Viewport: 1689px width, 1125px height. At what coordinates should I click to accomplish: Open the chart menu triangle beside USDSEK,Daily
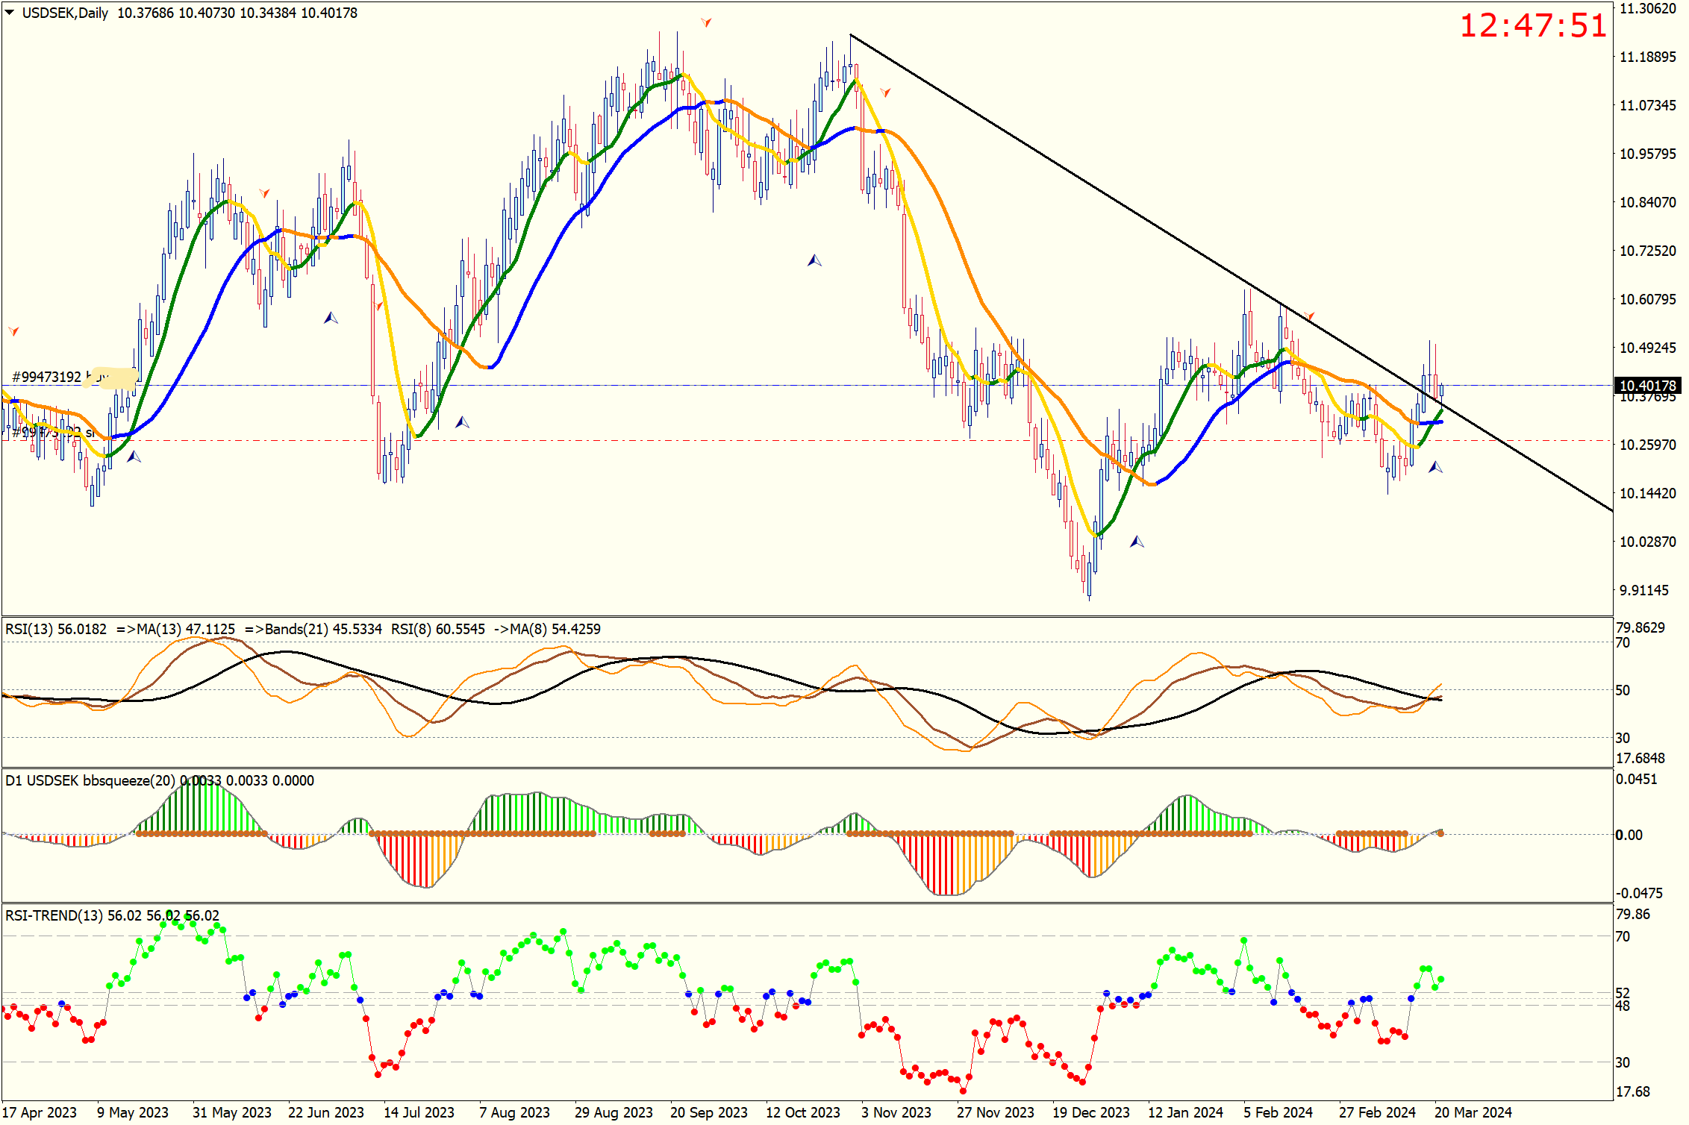click(x=10, y=12)
